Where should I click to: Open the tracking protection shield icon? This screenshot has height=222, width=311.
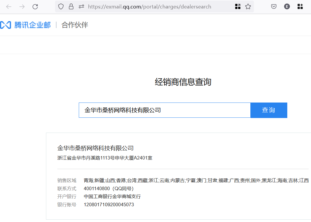tap(61, 6)
